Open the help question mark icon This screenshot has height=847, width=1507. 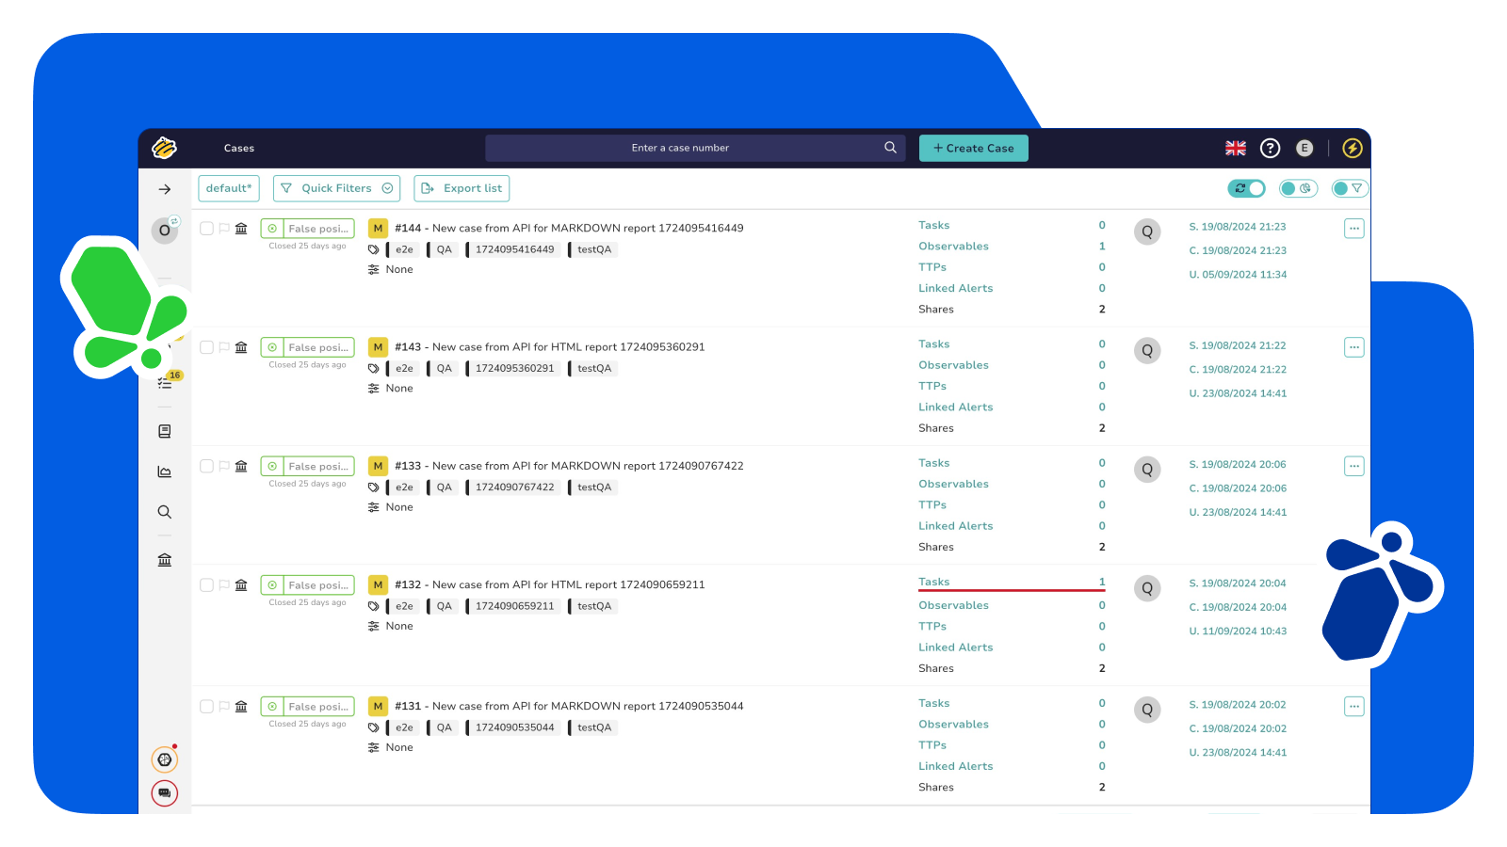coord(1270,148)
